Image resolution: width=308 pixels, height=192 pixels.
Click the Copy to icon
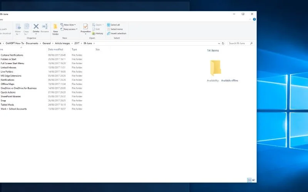click(x=26, y=26)
